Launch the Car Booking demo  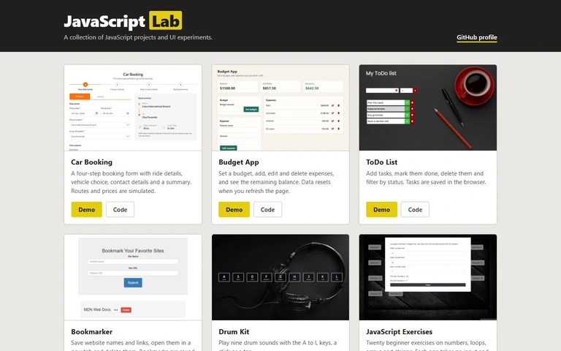(x=87, y=210)
